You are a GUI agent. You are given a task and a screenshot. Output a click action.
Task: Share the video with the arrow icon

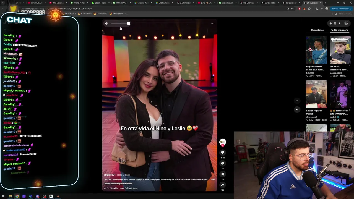tap(223, 185)
